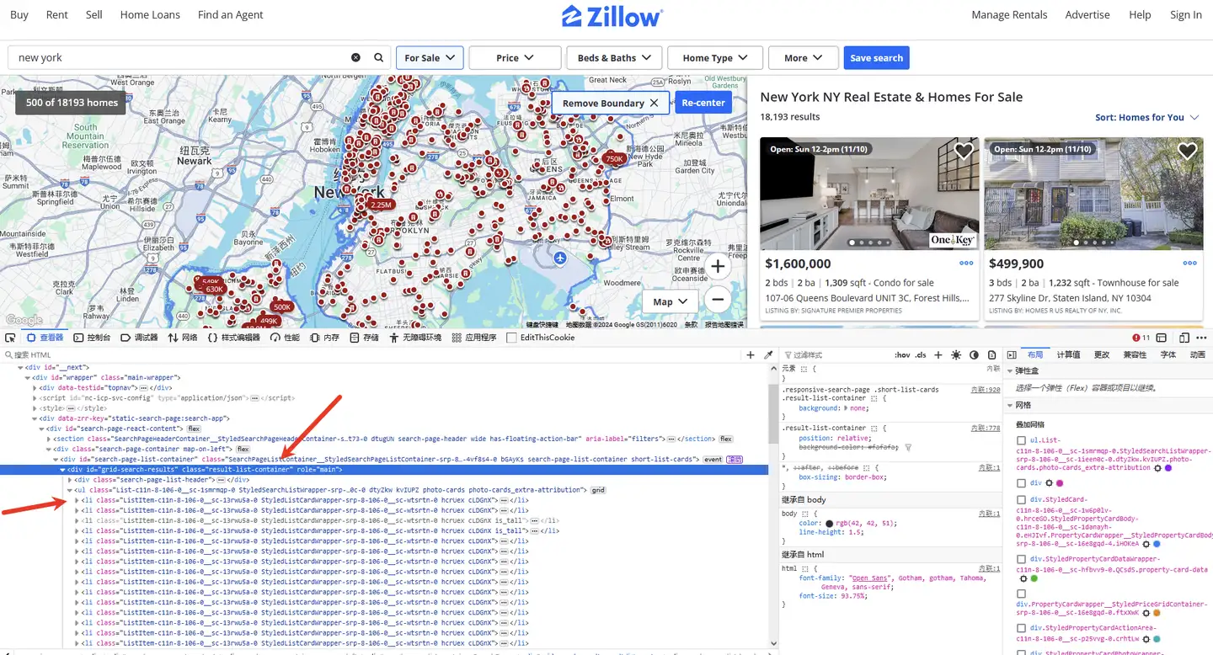The width and height of the screenshot is (1213, 655).
Task: Click the blue div.StyledCard grid color swatch
Action: (1157, 544)
